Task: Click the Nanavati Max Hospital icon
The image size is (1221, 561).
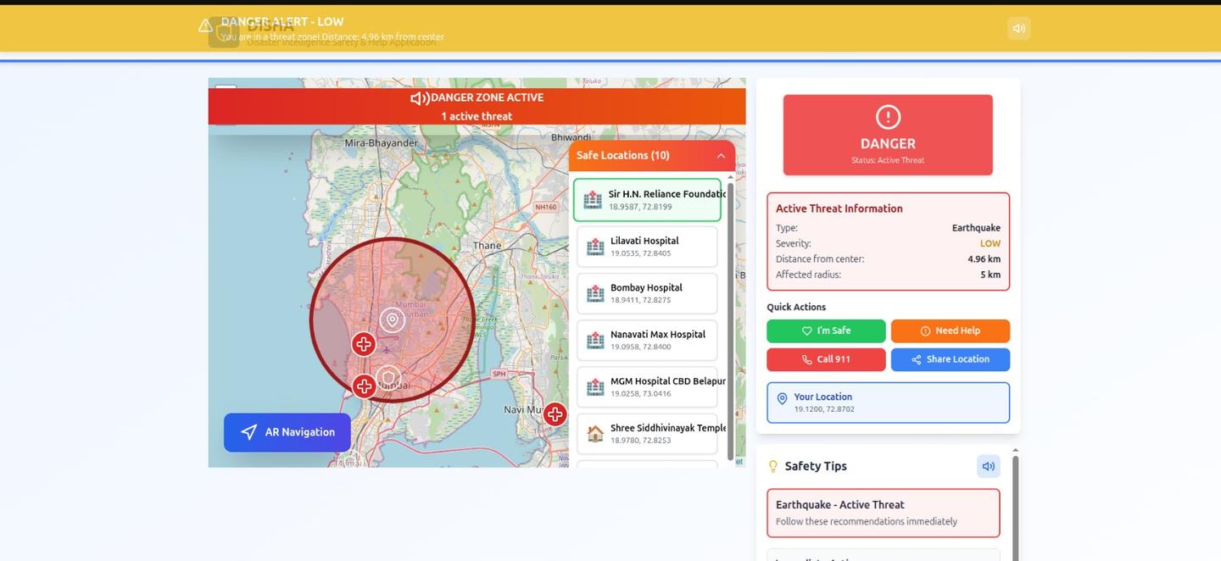Action: (x=595, y=341)
